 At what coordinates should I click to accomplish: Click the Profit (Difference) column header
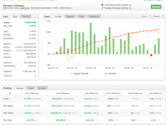point(63,93)
